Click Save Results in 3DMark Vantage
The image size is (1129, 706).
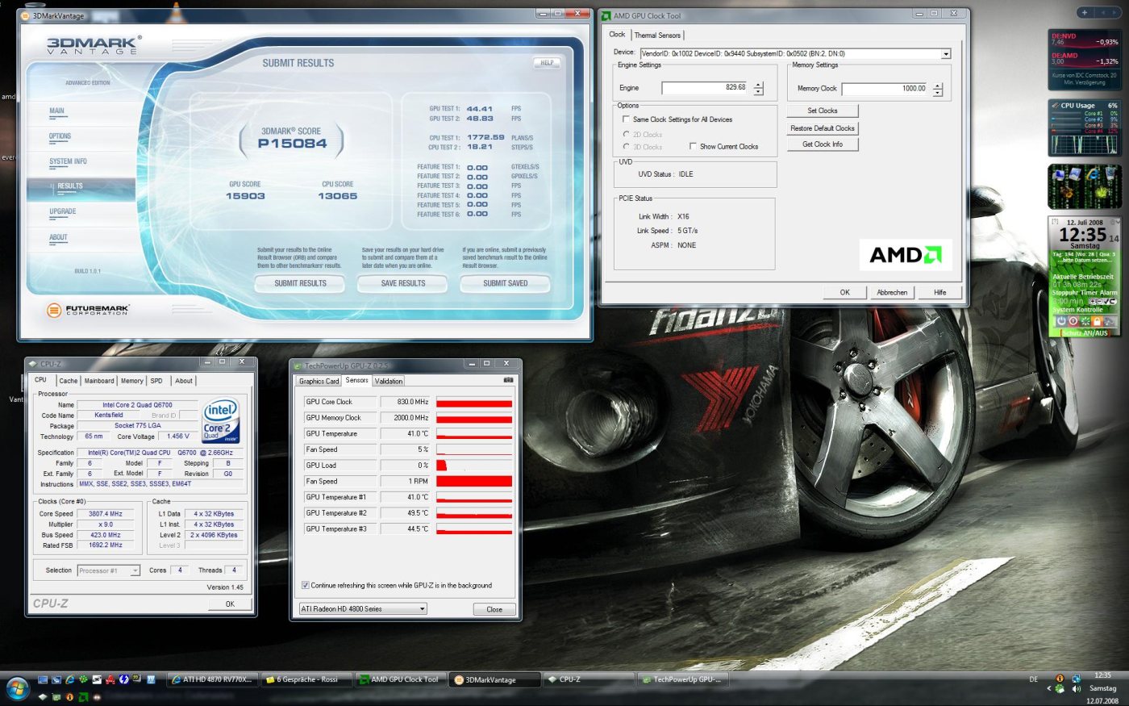[x=402, y=283]
